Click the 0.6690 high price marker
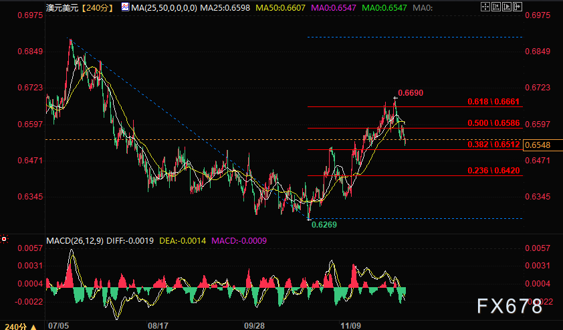 tap(411, 93)
